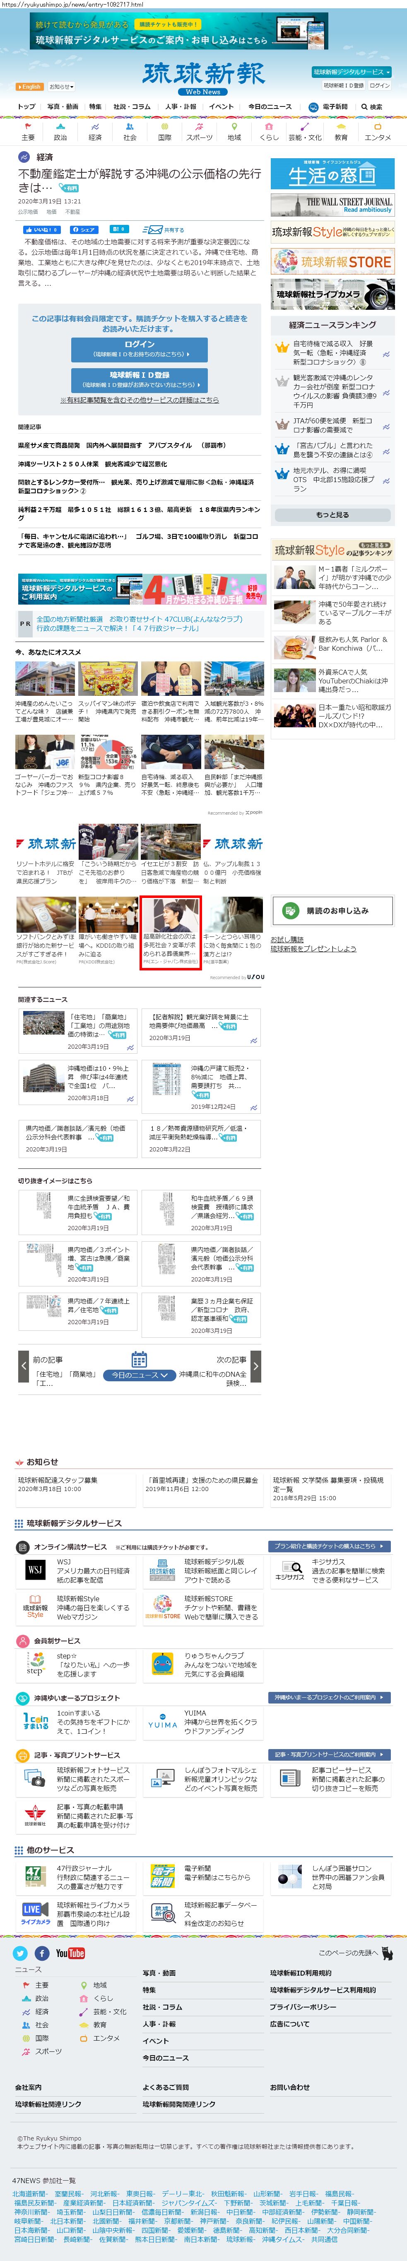Open the Wall Street Journal banner
Image resolution: width=407 pixels, height=2261 pixels.
click(332, 205)
